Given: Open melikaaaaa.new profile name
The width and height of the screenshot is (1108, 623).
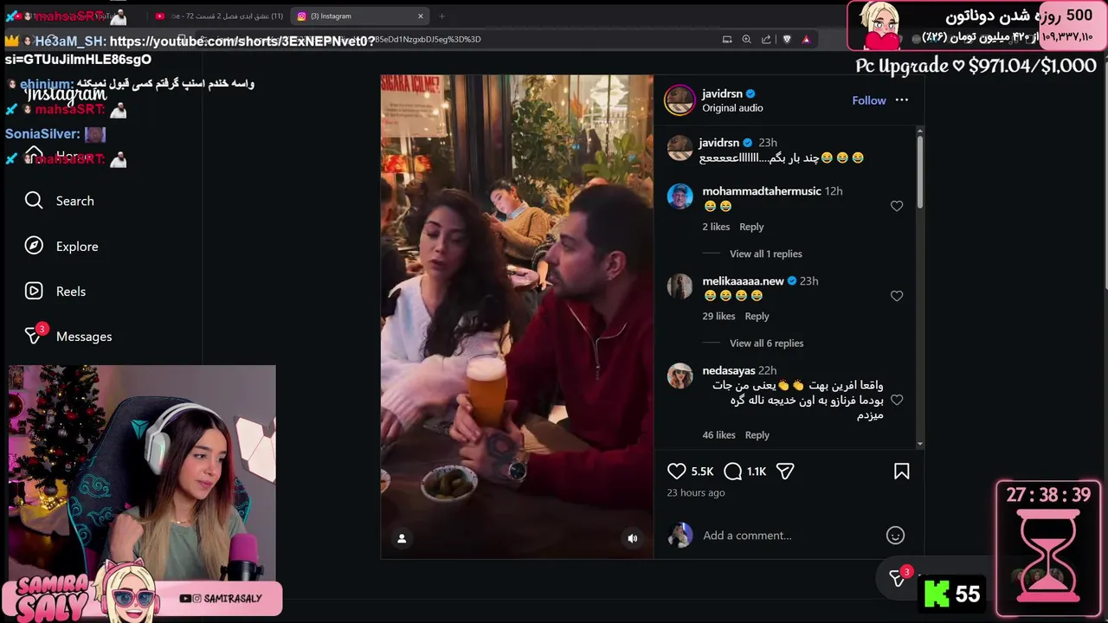Looking at the screenshot, I should coord(743,281).
